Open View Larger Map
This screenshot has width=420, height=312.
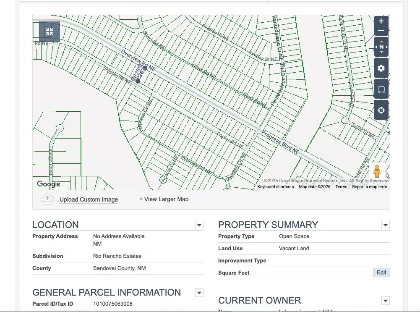pos(164,199)
